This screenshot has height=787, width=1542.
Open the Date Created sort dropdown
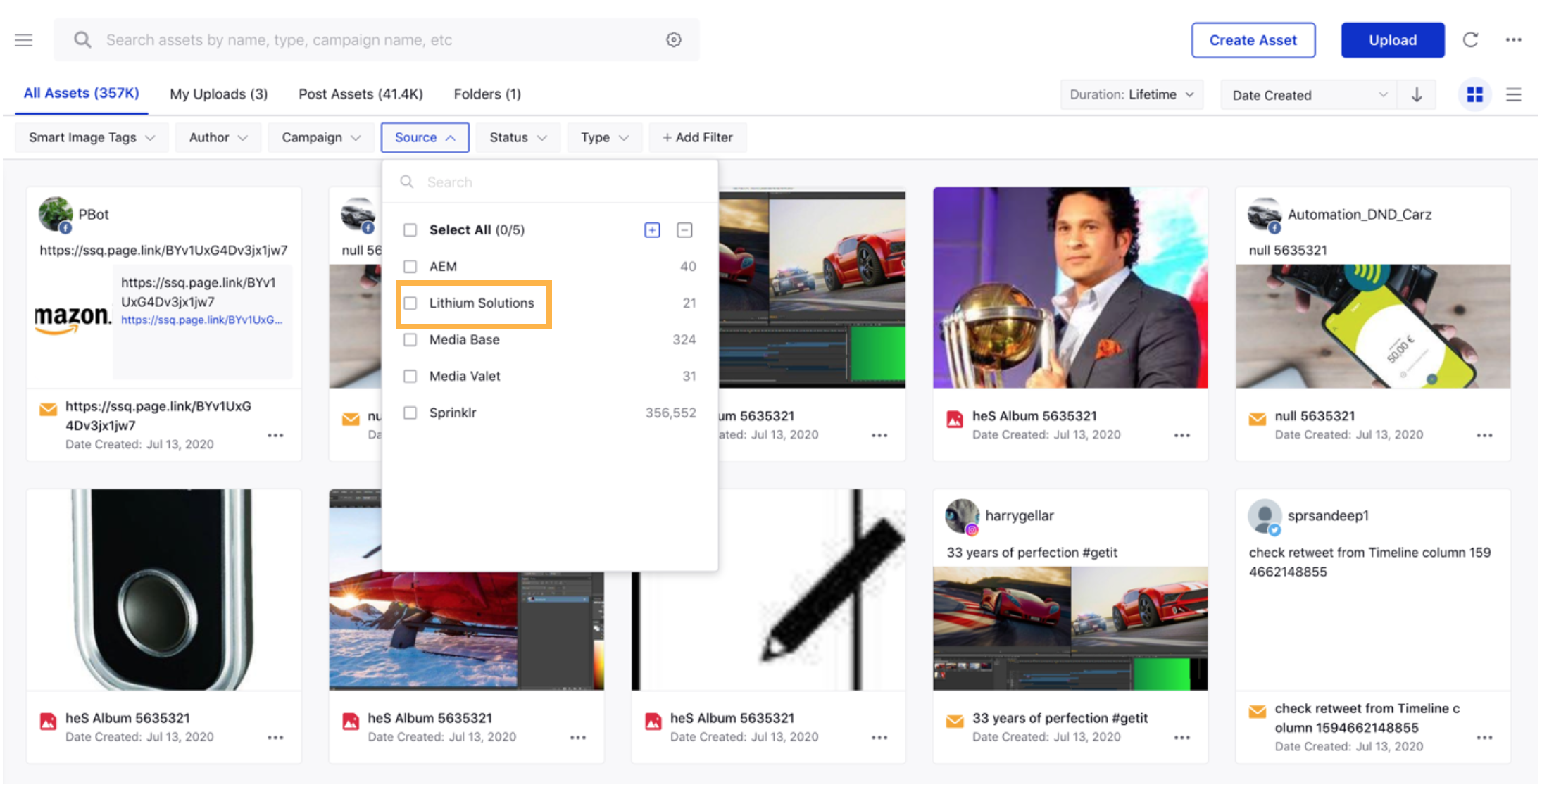tap(1307, 94)
